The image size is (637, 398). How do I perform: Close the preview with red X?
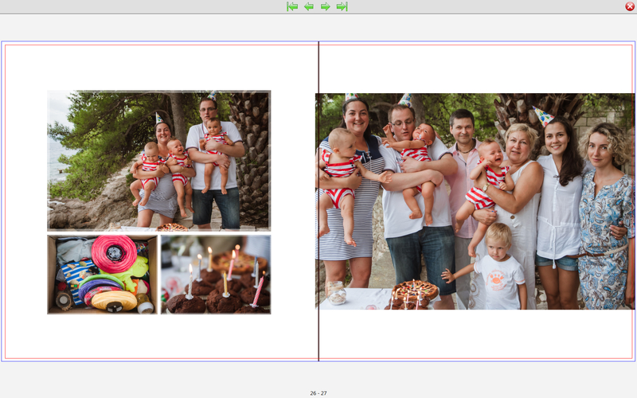pos(630,6)
